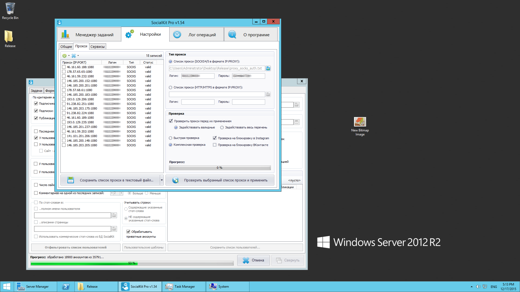The height and width of the screenshot is (292, 520).
Task: Click green account processing progress bar 53 %
Action: [x=132, y=263]
